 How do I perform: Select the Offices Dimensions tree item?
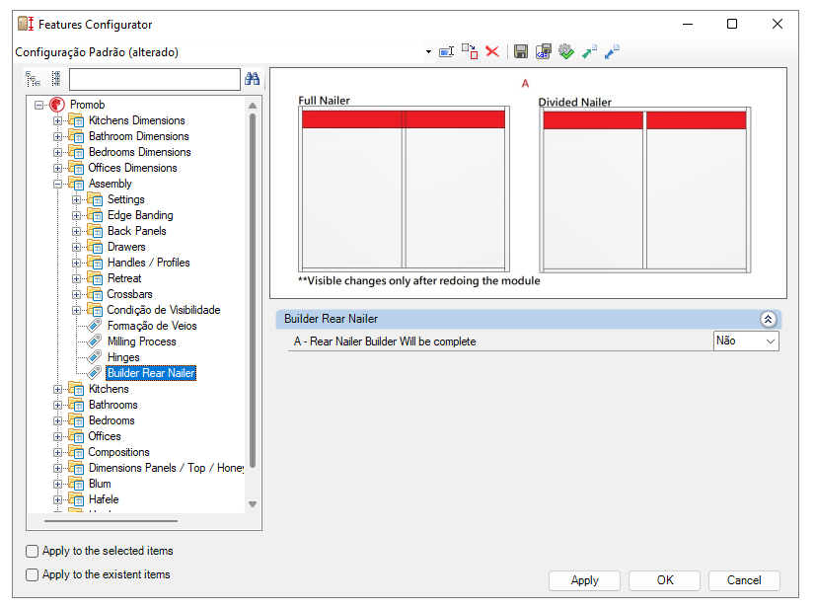132,168
